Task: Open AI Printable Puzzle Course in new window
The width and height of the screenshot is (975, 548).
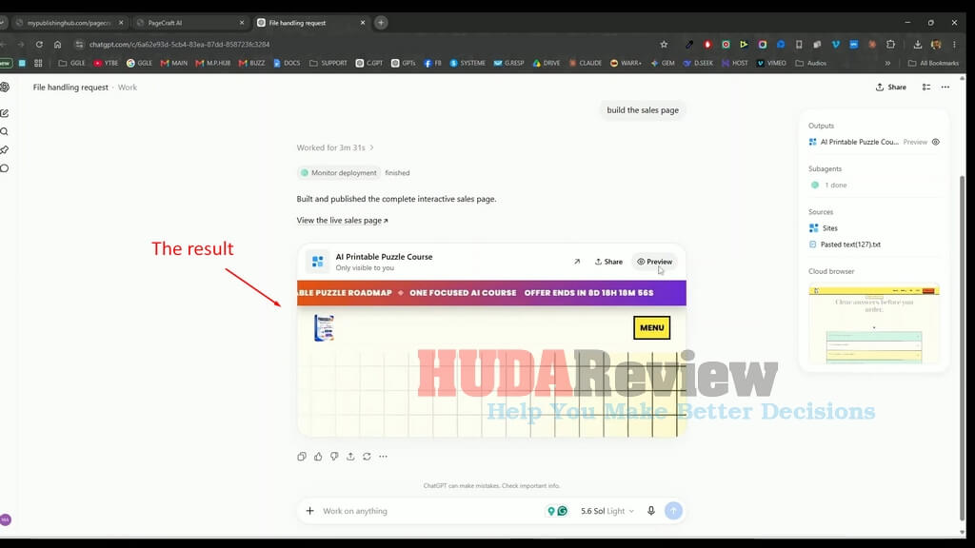Action: [576, 262]
